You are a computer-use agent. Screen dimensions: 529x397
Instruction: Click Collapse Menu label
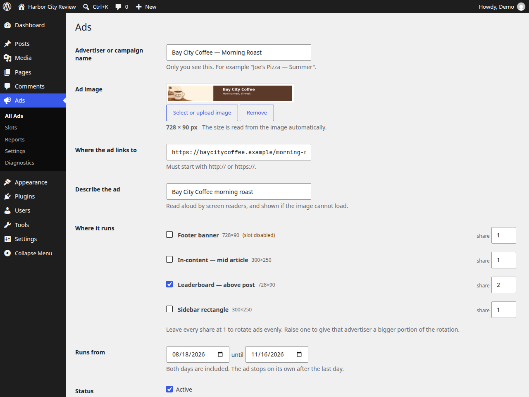pos(33,253)
